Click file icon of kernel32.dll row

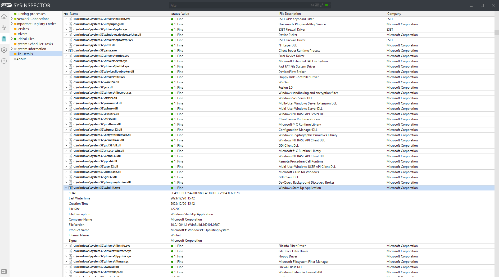coord(71,156)
